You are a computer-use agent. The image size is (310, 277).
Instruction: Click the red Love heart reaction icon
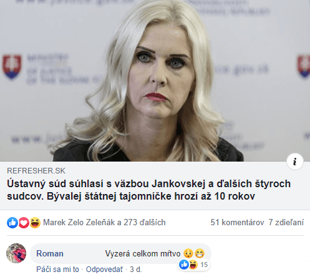[24, 223]
